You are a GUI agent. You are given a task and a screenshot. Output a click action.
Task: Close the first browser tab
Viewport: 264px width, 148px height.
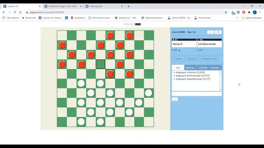tap(40, 6)
